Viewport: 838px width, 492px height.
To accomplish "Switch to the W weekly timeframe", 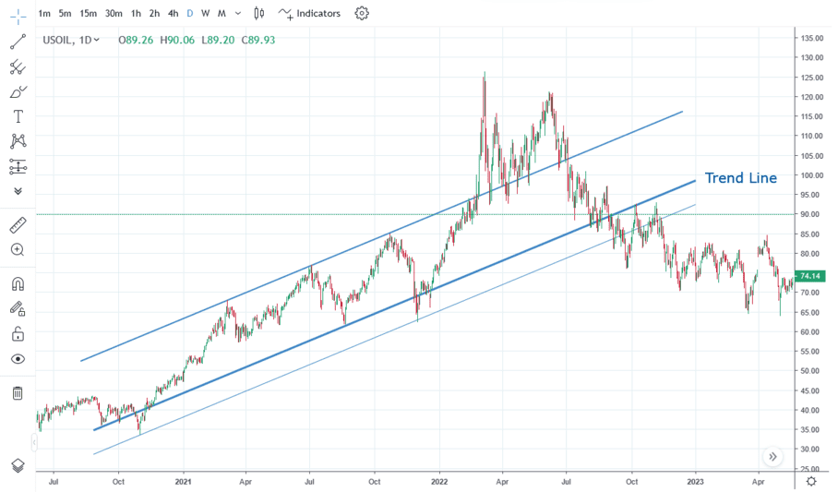I will 205,14.
